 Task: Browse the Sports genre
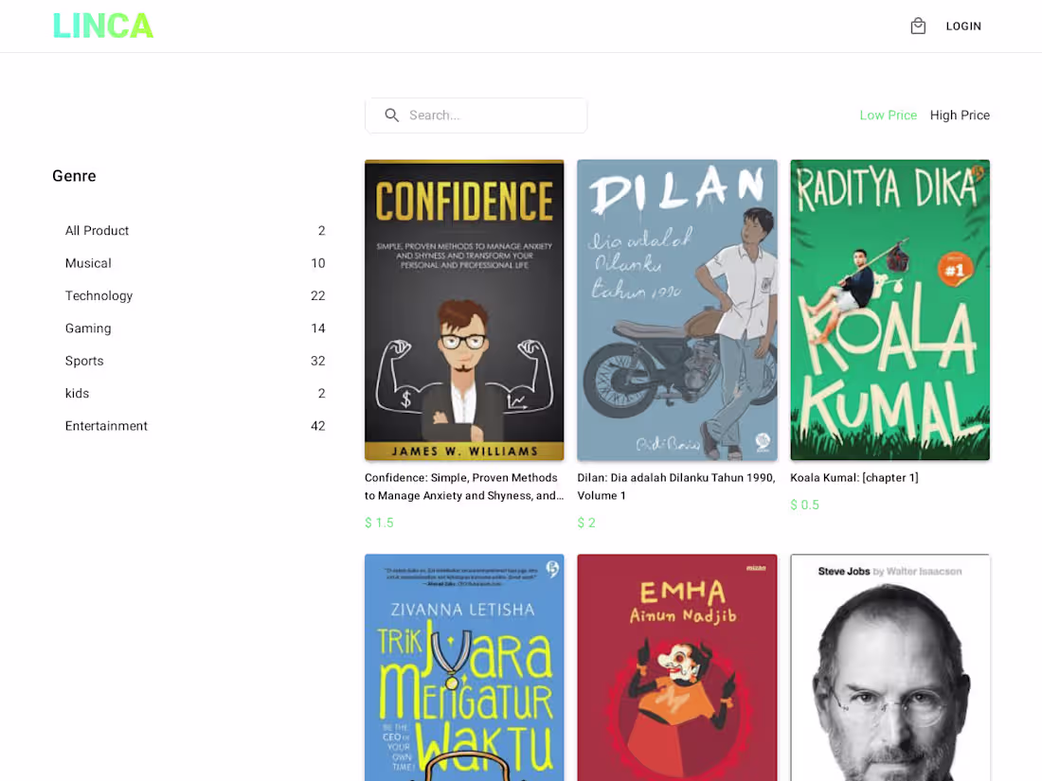click(84, 361)
